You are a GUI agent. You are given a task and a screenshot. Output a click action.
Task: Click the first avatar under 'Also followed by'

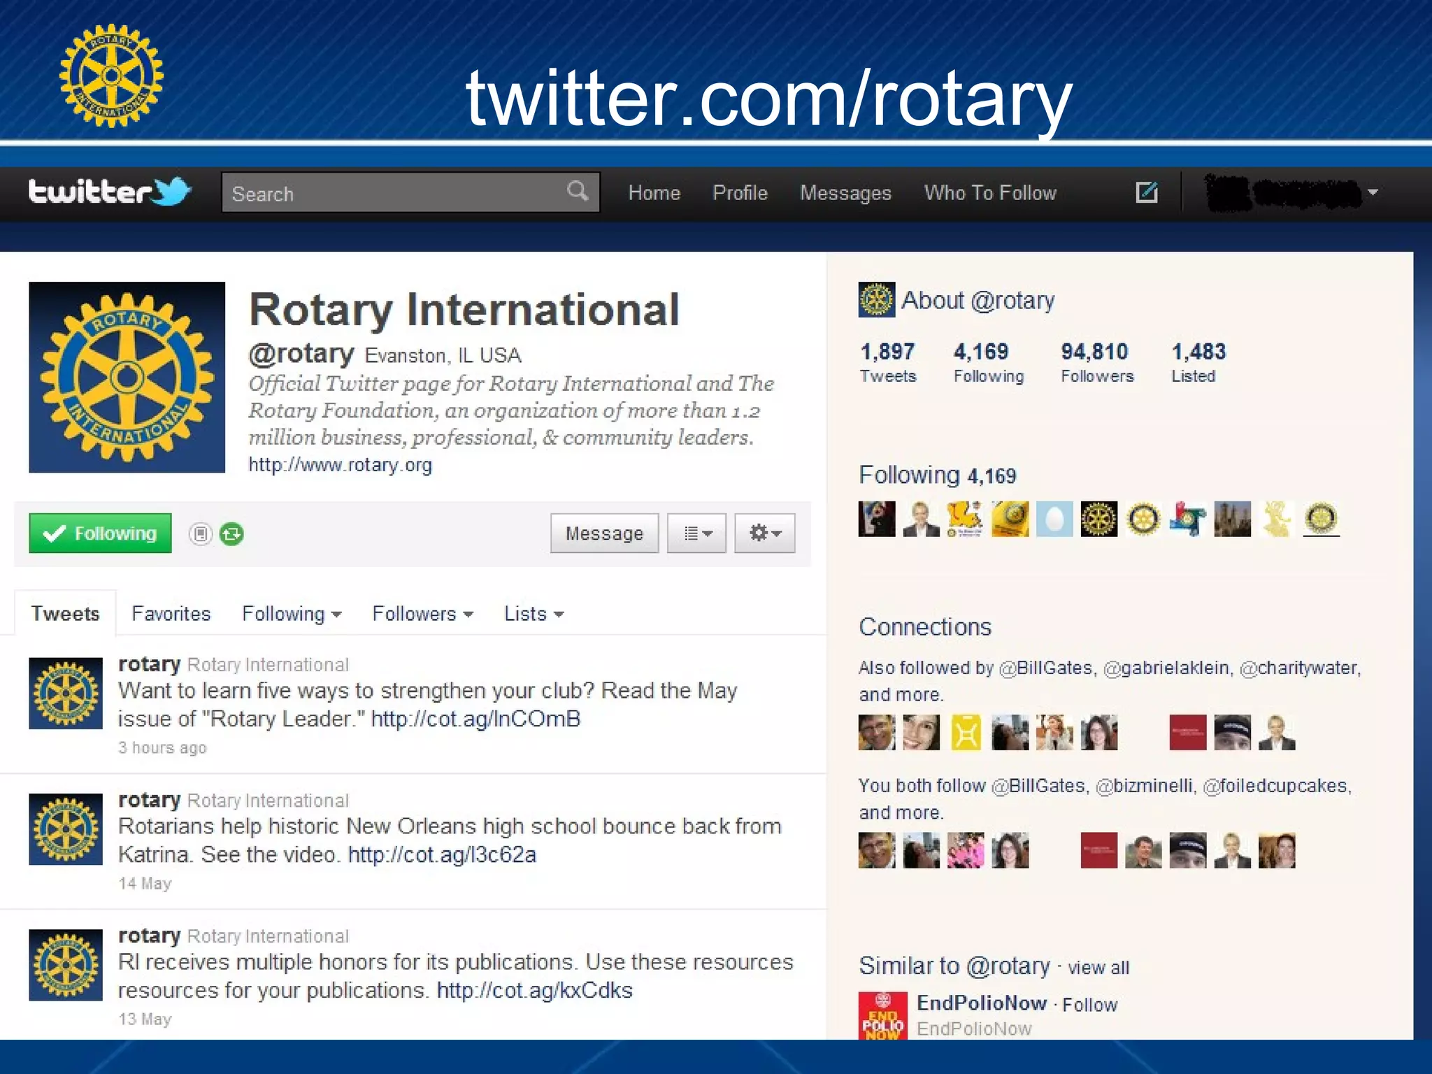877,732
